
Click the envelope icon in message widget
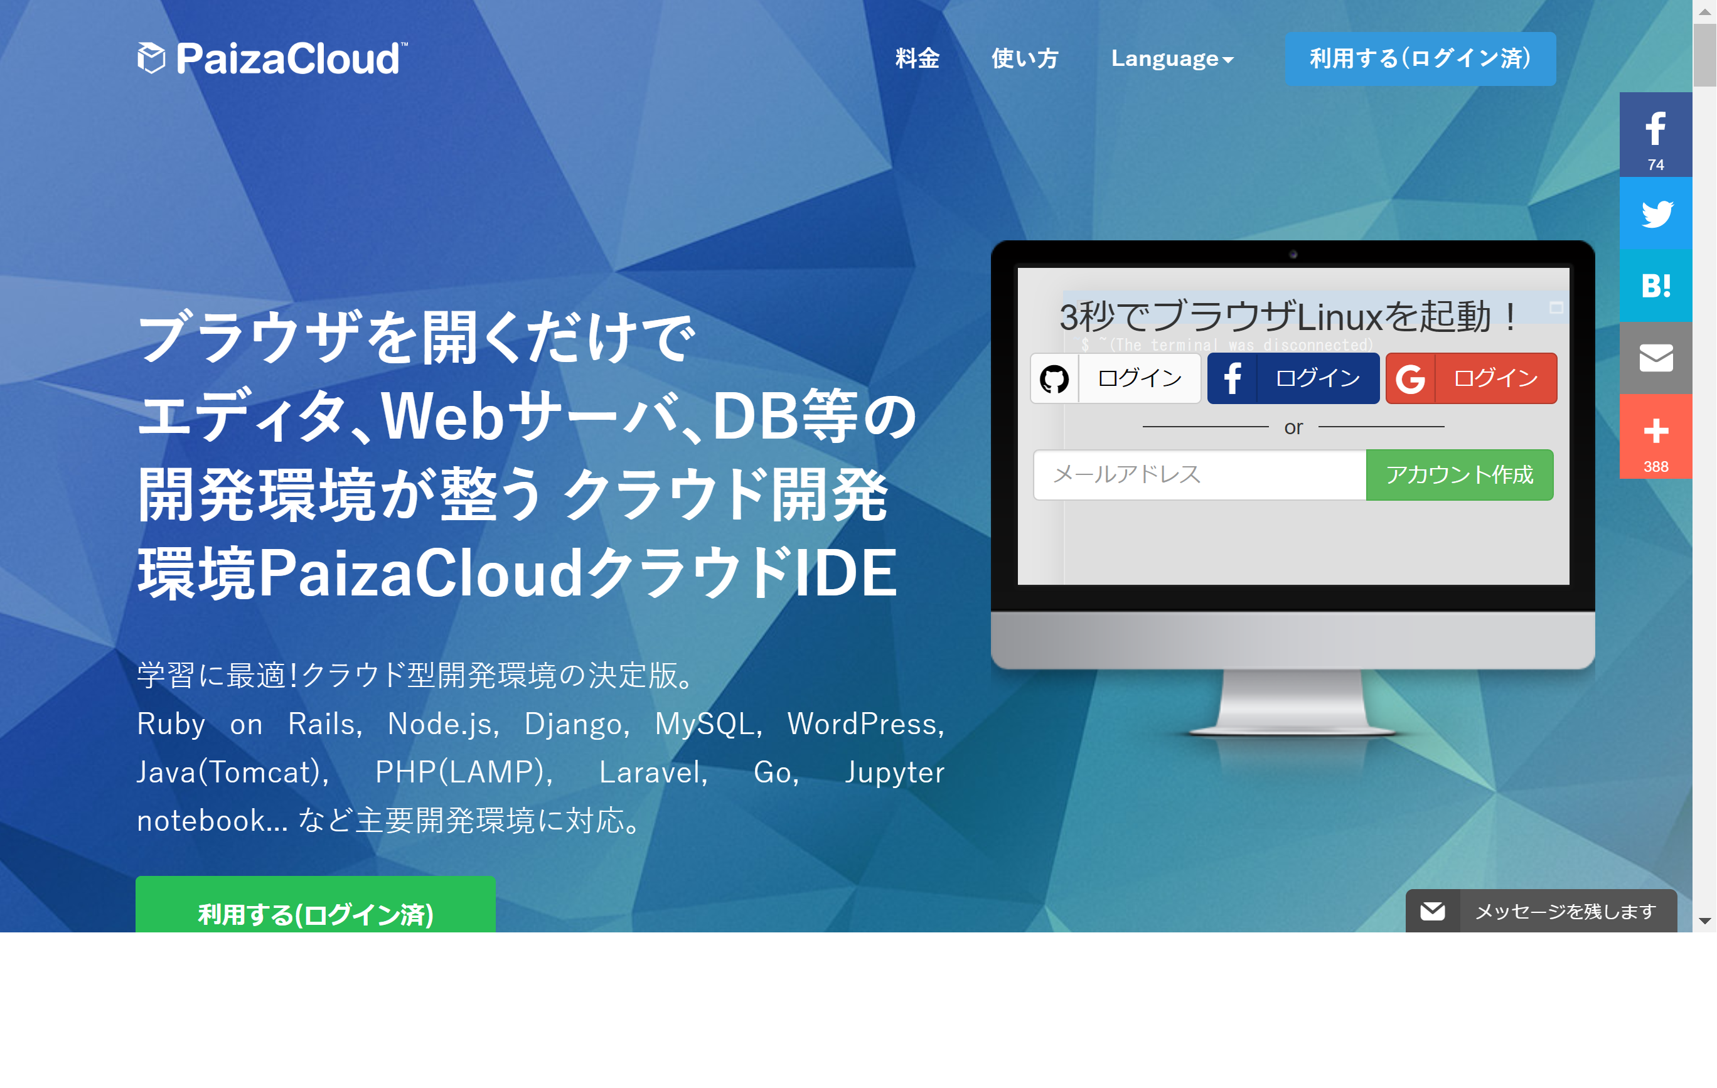[1433, 911]
